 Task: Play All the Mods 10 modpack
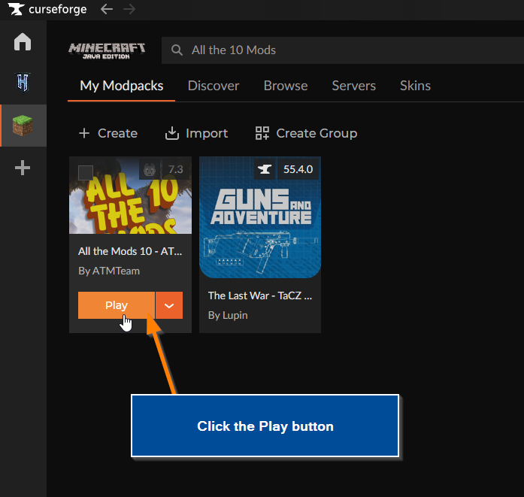[117, 305]
